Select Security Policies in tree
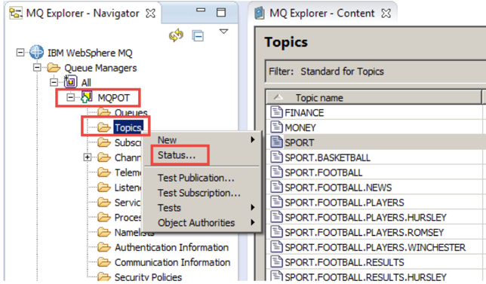486x284 pixels. (148, 277)
